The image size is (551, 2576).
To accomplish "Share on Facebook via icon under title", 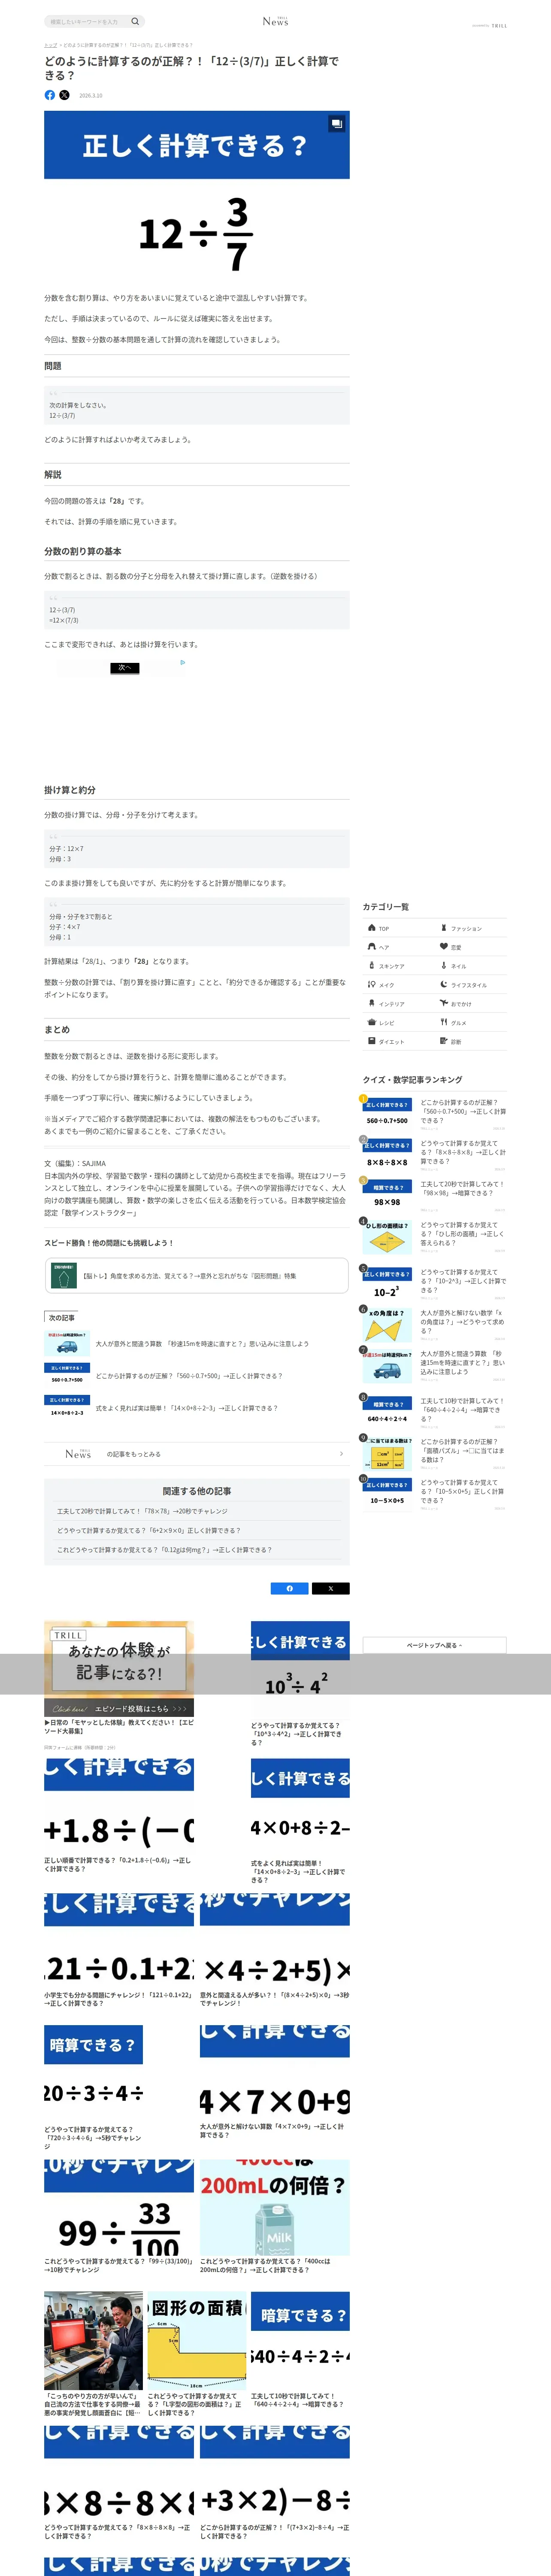I will click(50, 95).
